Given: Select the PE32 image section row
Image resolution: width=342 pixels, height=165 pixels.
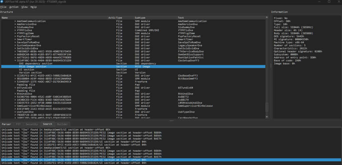Looking at the screenshot, I should coord(133,67).
